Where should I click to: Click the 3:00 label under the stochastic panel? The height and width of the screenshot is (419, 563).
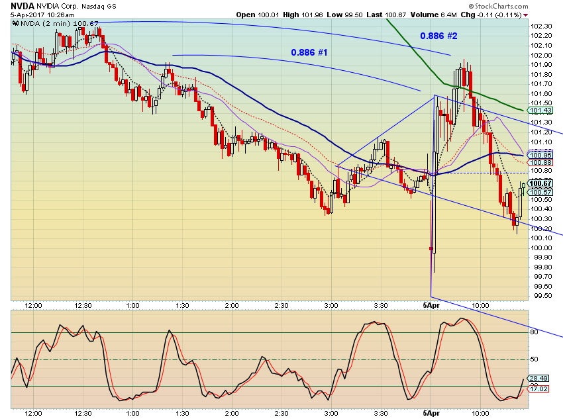pyautogui.click(x=331, y=413)
